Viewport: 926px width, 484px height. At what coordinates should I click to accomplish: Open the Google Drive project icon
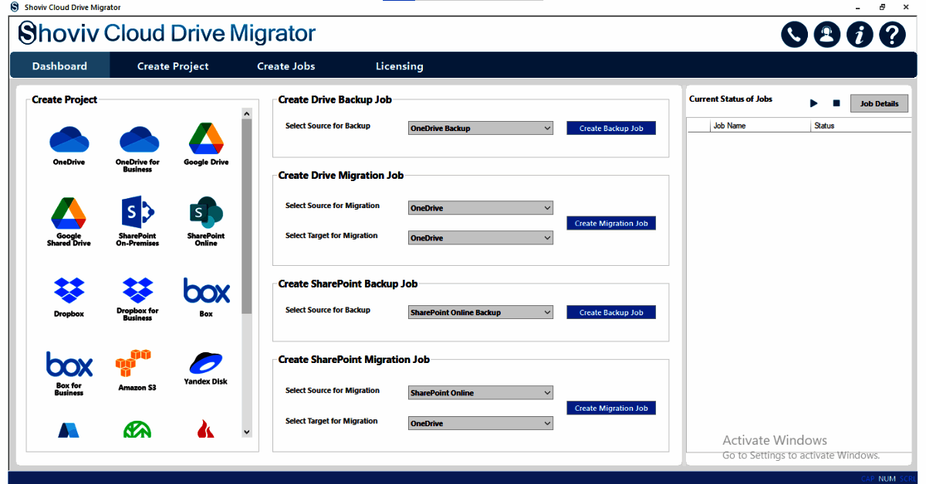coord(206,139)
